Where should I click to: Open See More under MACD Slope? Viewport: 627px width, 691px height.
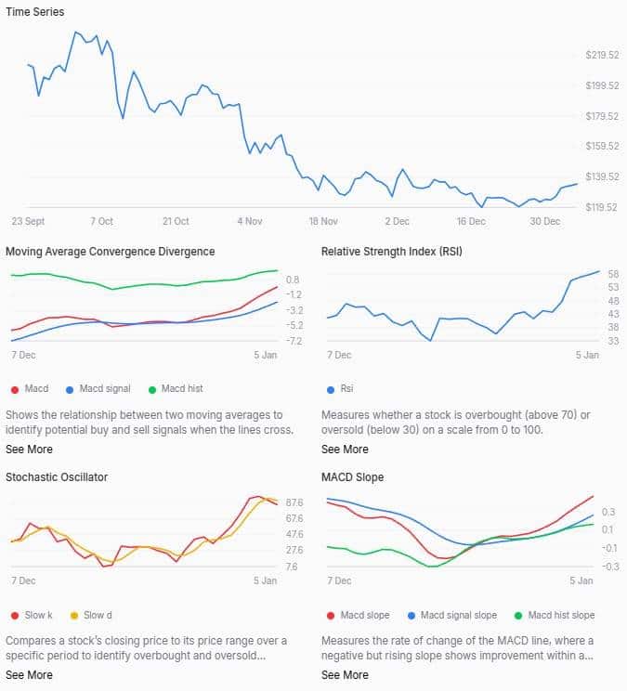click(345, 675)
